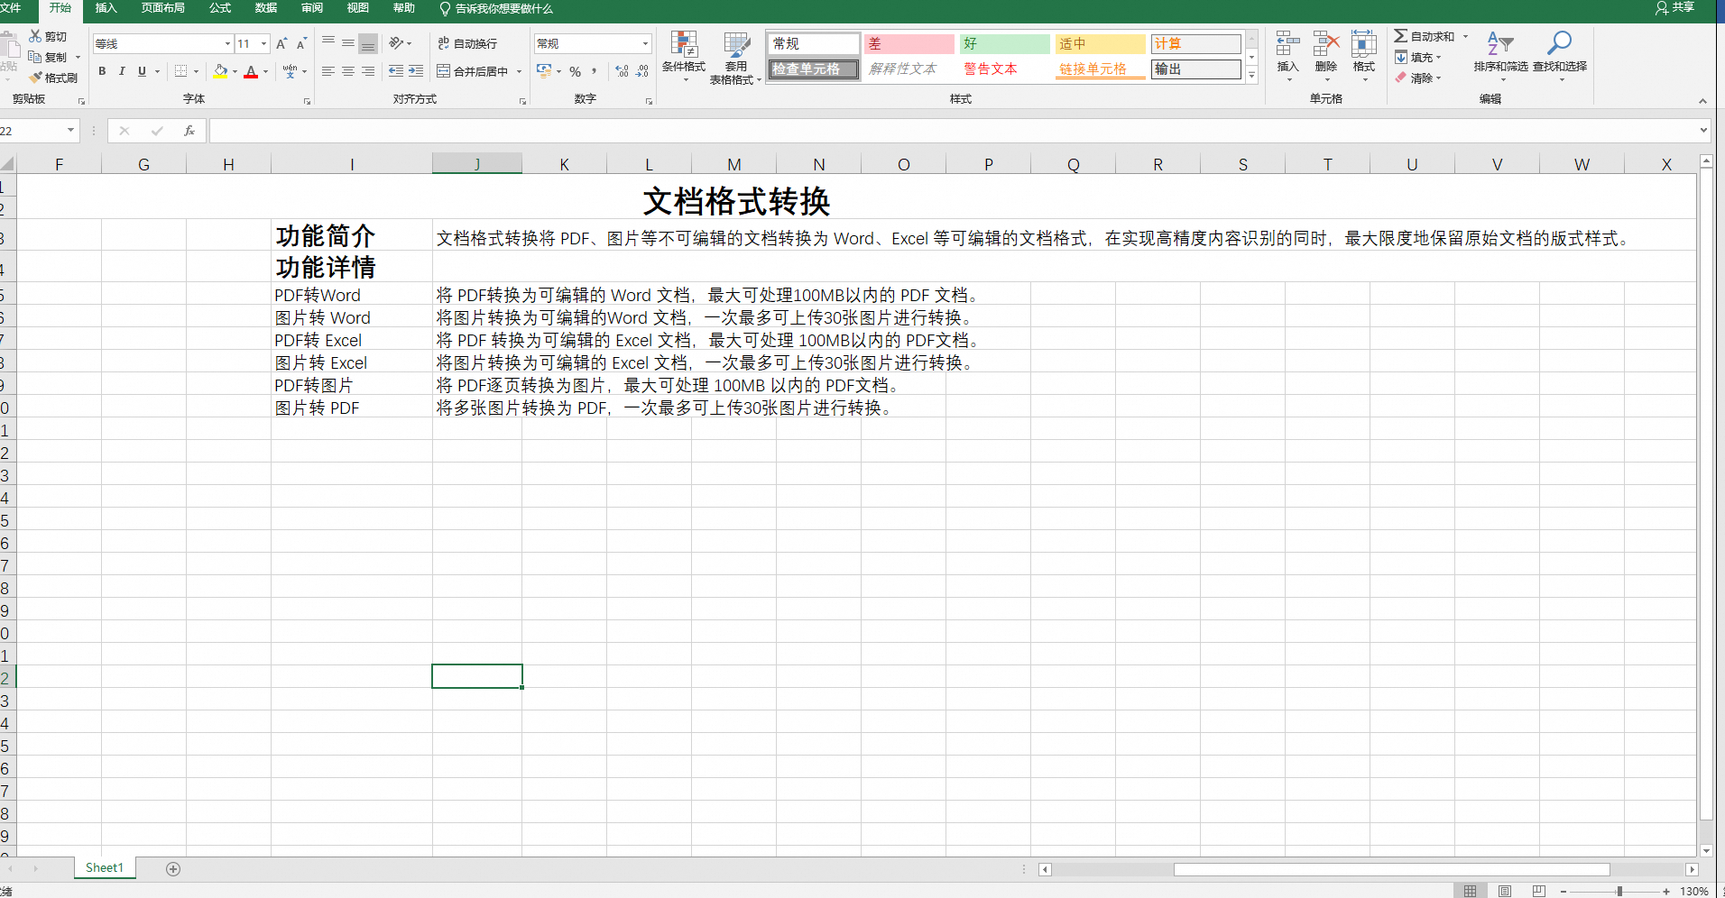The width and height of the screenshot is (1725, 898).
Task: Open Find and Select (查找和选择)
Action: pos(1559,57)
